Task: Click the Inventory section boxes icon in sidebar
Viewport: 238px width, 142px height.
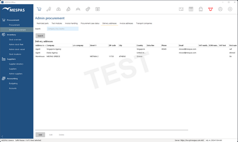Action: click(4, 35)
